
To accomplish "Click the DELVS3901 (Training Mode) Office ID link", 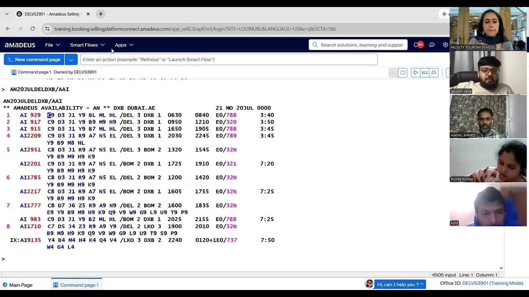I will point(493,283).
